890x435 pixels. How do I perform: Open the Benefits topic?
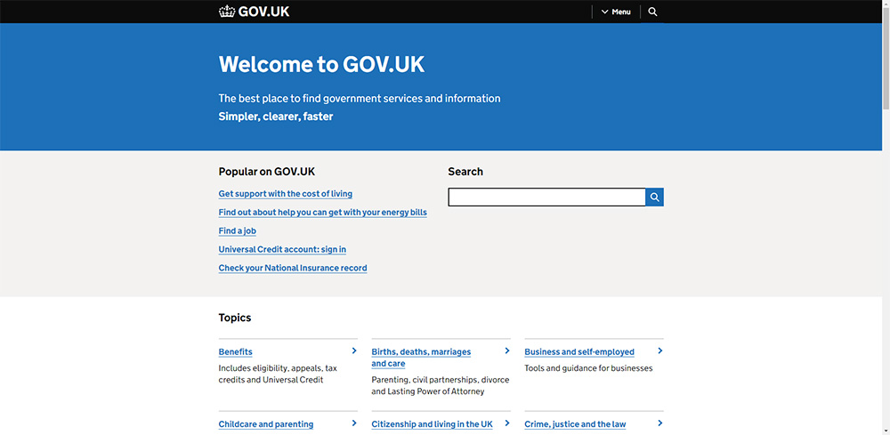coord(236,351)
